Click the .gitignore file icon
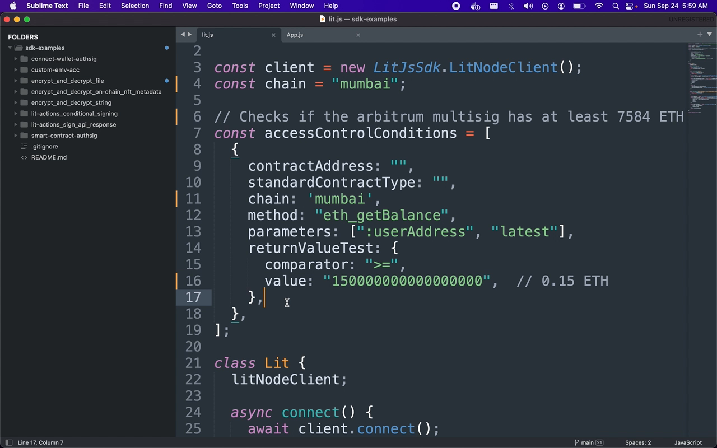 (x=24, y=147)
